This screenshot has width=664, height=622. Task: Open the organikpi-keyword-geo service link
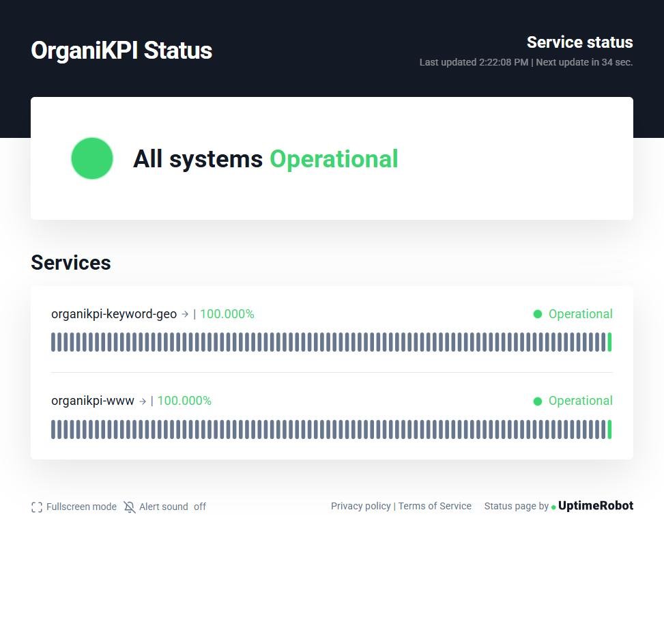(x=113, y=314)
